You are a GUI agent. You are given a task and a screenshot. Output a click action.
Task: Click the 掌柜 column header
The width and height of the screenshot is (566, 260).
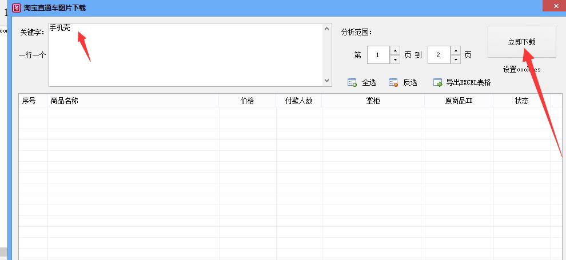373,101
